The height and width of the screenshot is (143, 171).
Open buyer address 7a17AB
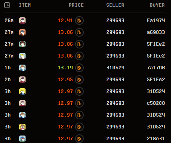pyautogui.click(x=156, y=68)
